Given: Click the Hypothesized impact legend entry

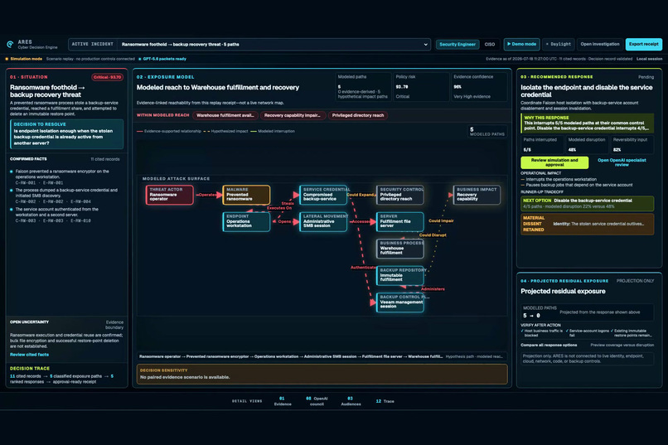Looking at the screenshot, I should point(225,131).
